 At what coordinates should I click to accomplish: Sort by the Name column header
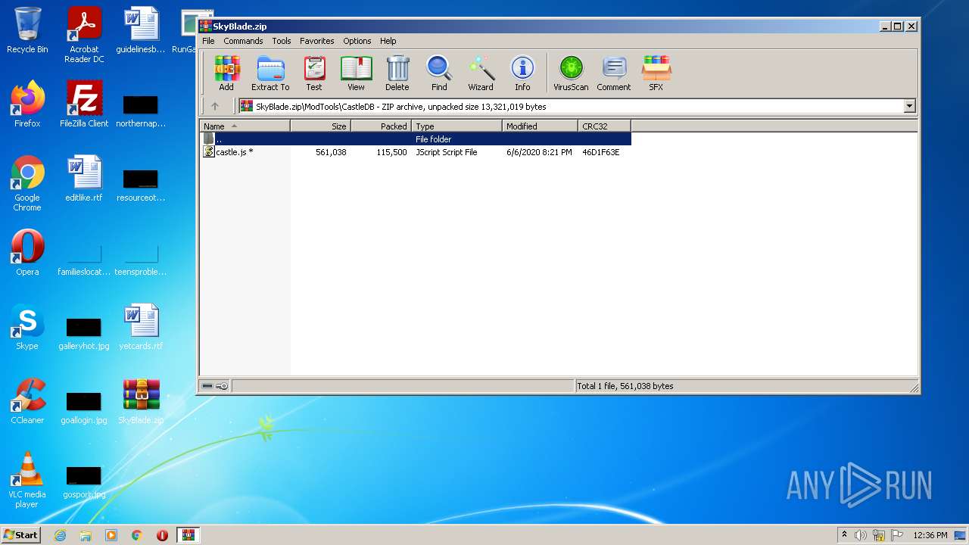coord(245,126)
